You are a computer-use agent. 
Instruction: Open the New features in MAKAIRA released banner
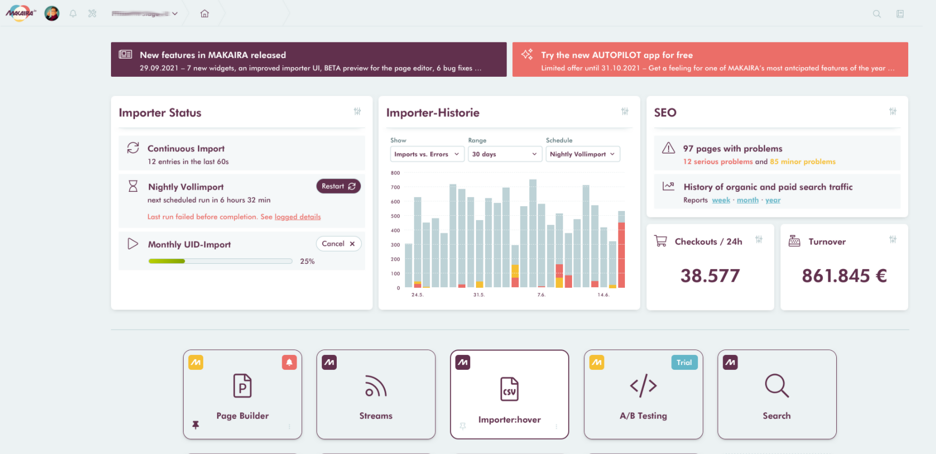coord(309,60)
